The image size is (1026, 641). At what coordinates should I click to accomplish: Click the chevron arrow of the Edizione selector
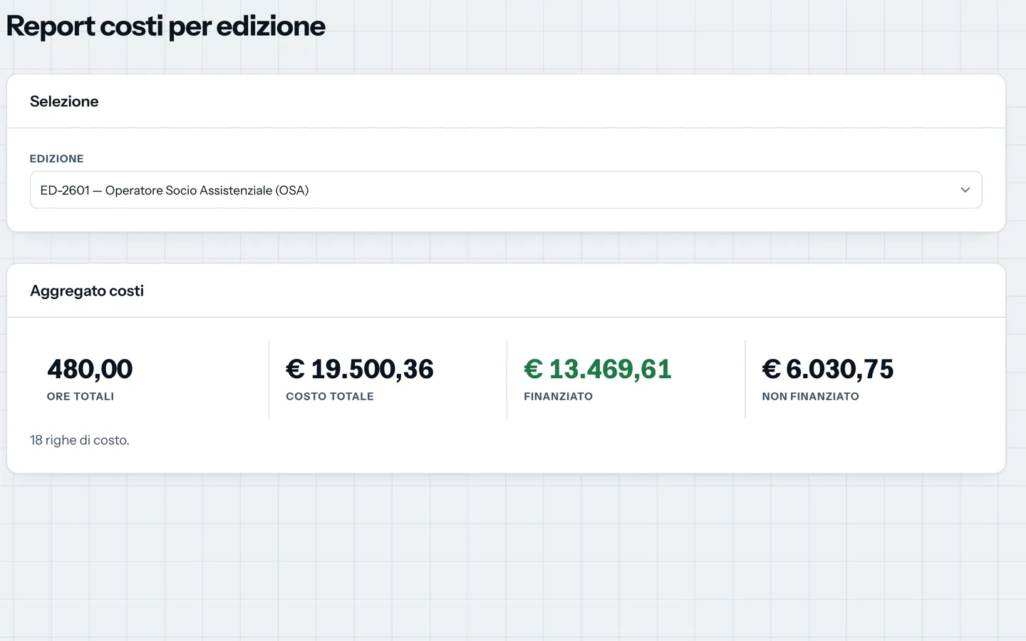coord(965,190)
